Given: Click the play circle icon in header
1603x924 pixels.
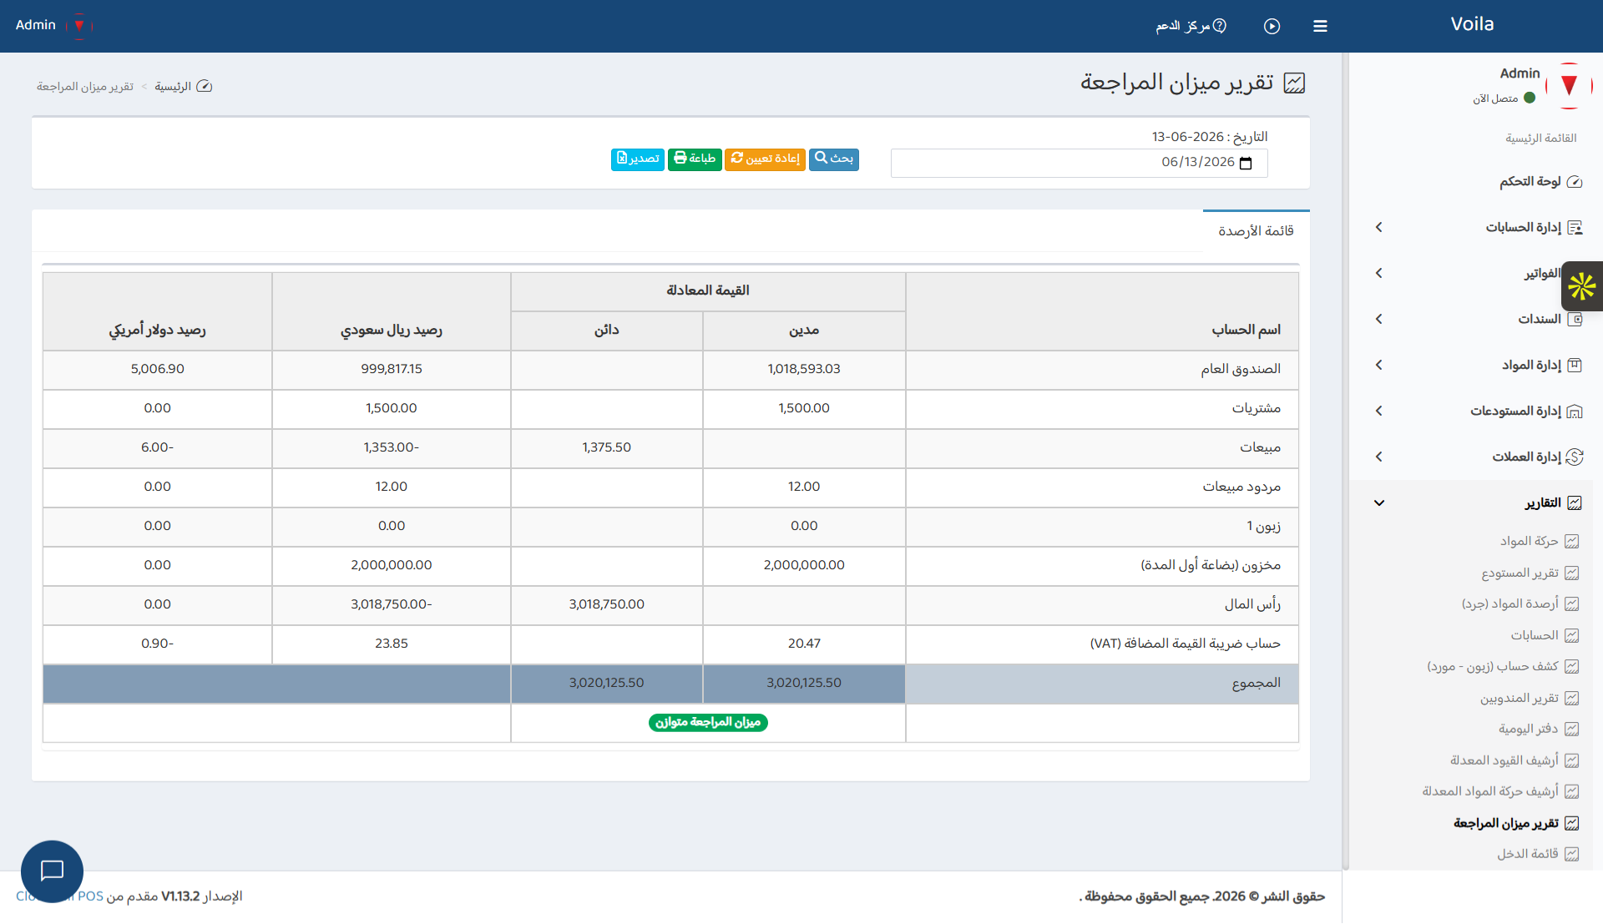Looking at the screenshot, I should tap(1272, 26).
